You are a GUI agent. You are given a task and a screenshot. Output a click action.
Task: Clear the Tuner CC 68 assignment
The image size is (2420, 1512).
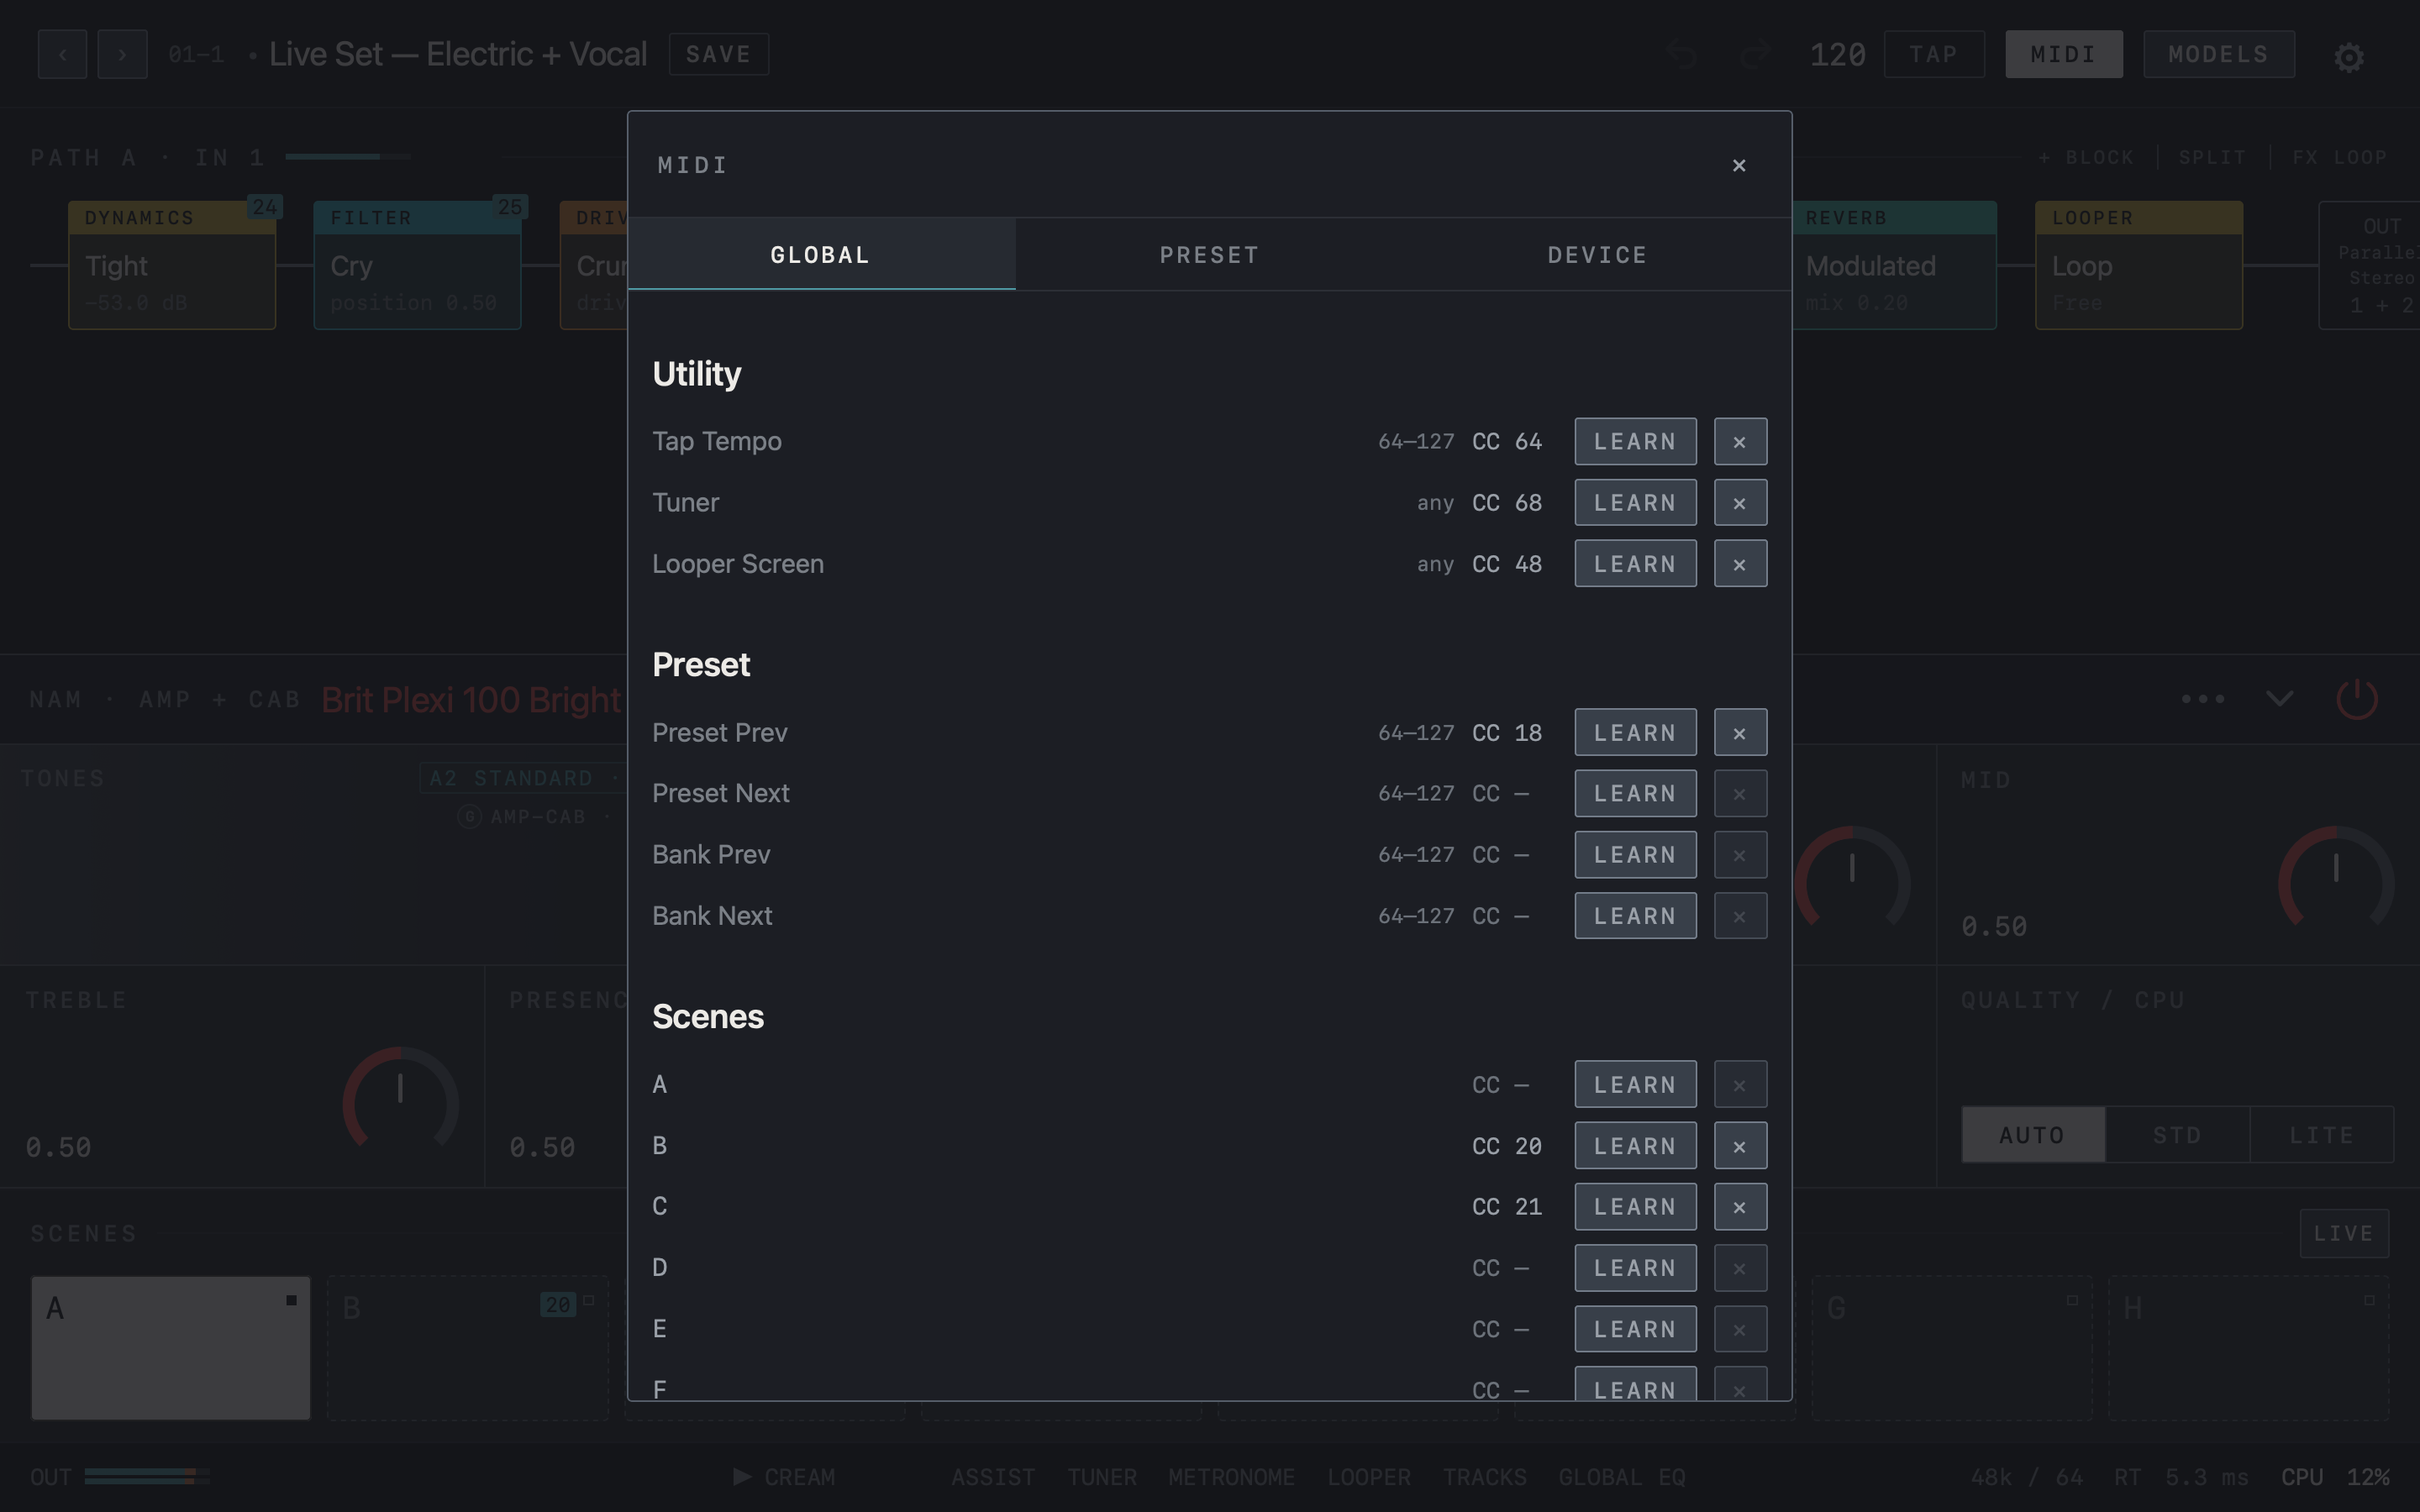(1740, 502)
